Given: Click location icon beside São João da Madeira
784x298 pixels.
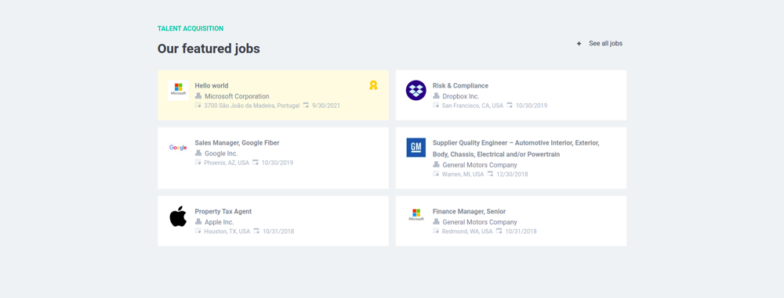Looking at the screenshot, I should click(198, 106).
